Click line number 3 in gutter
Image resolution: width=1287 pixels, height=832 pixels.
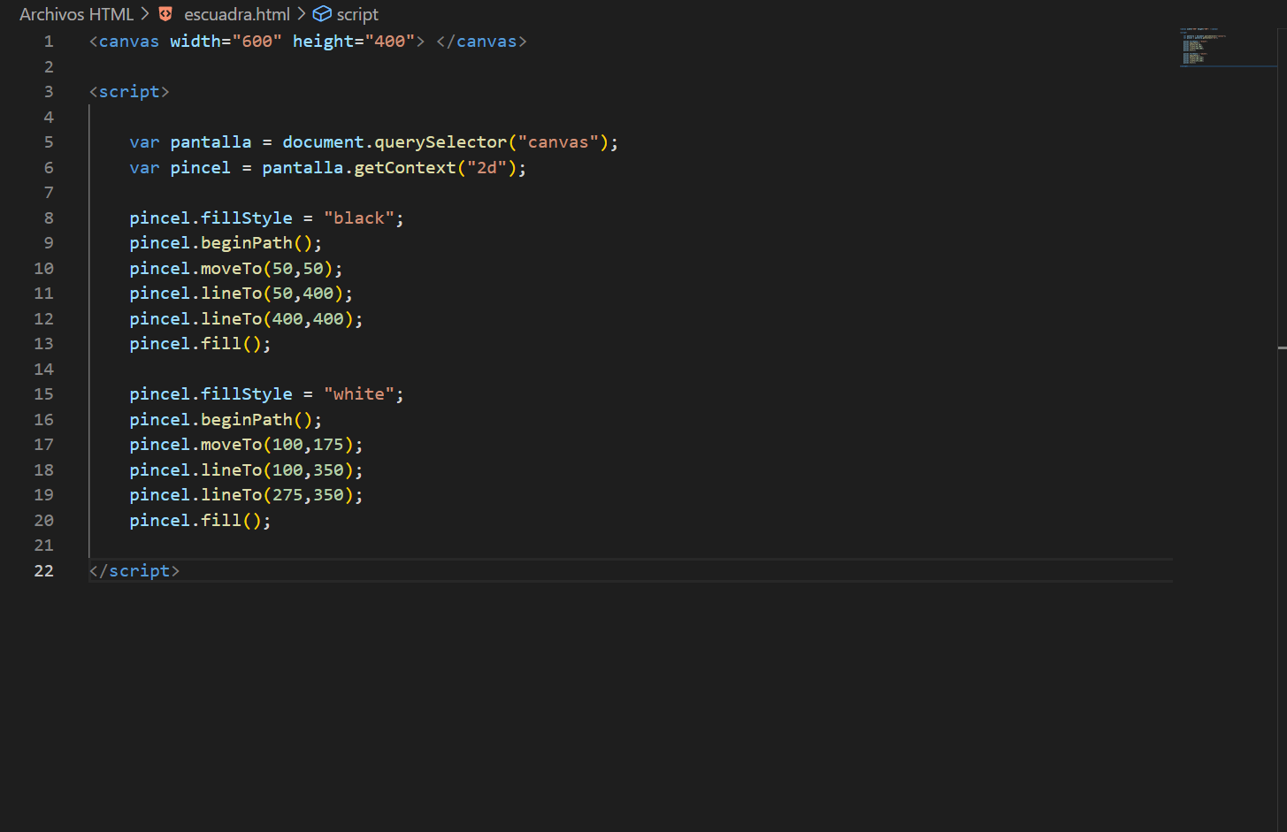point(49,92)
